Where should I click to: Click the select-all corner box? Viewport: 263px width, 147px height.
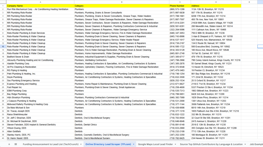[3, 2]
